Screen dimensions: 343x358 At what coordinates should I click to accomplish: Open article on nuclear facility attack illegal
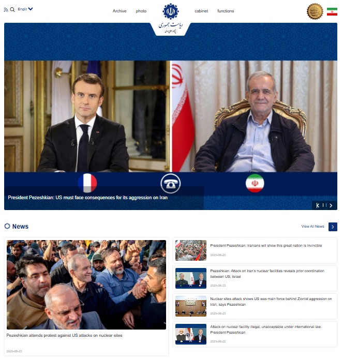point(266,330)
